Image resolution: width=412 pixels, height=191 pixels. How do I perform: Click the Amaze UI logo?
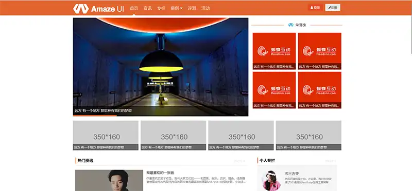98,8
